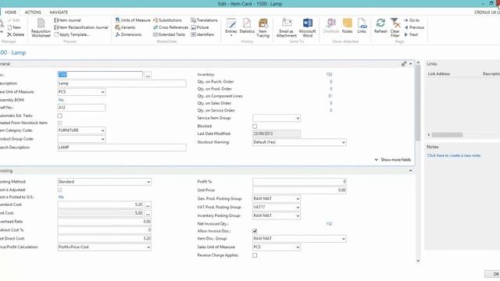500x281 pixels.
Task: Open Standard Cost assist button
Action: coord(148,205)
